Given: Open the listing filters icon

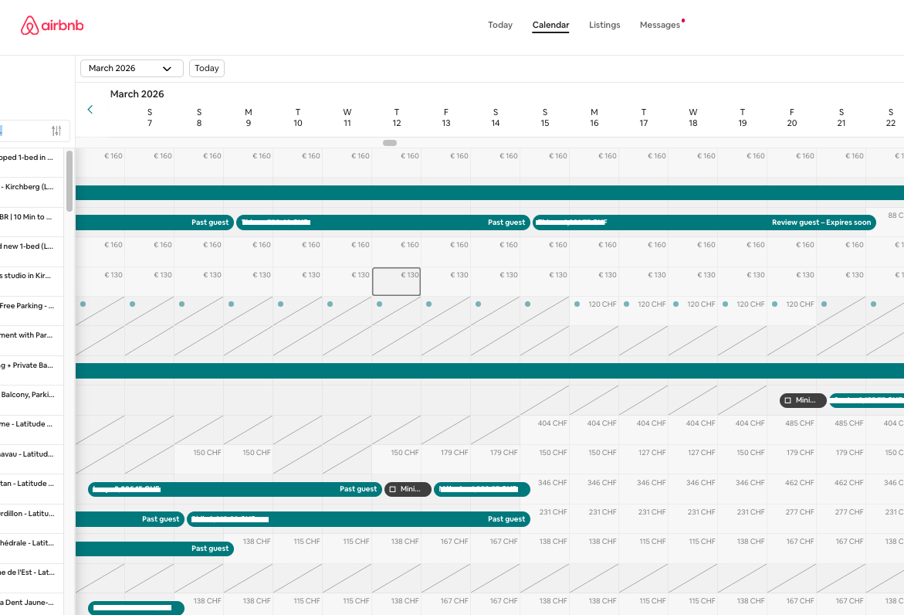Looking at the screenshot, I should (x=56, y=131).
